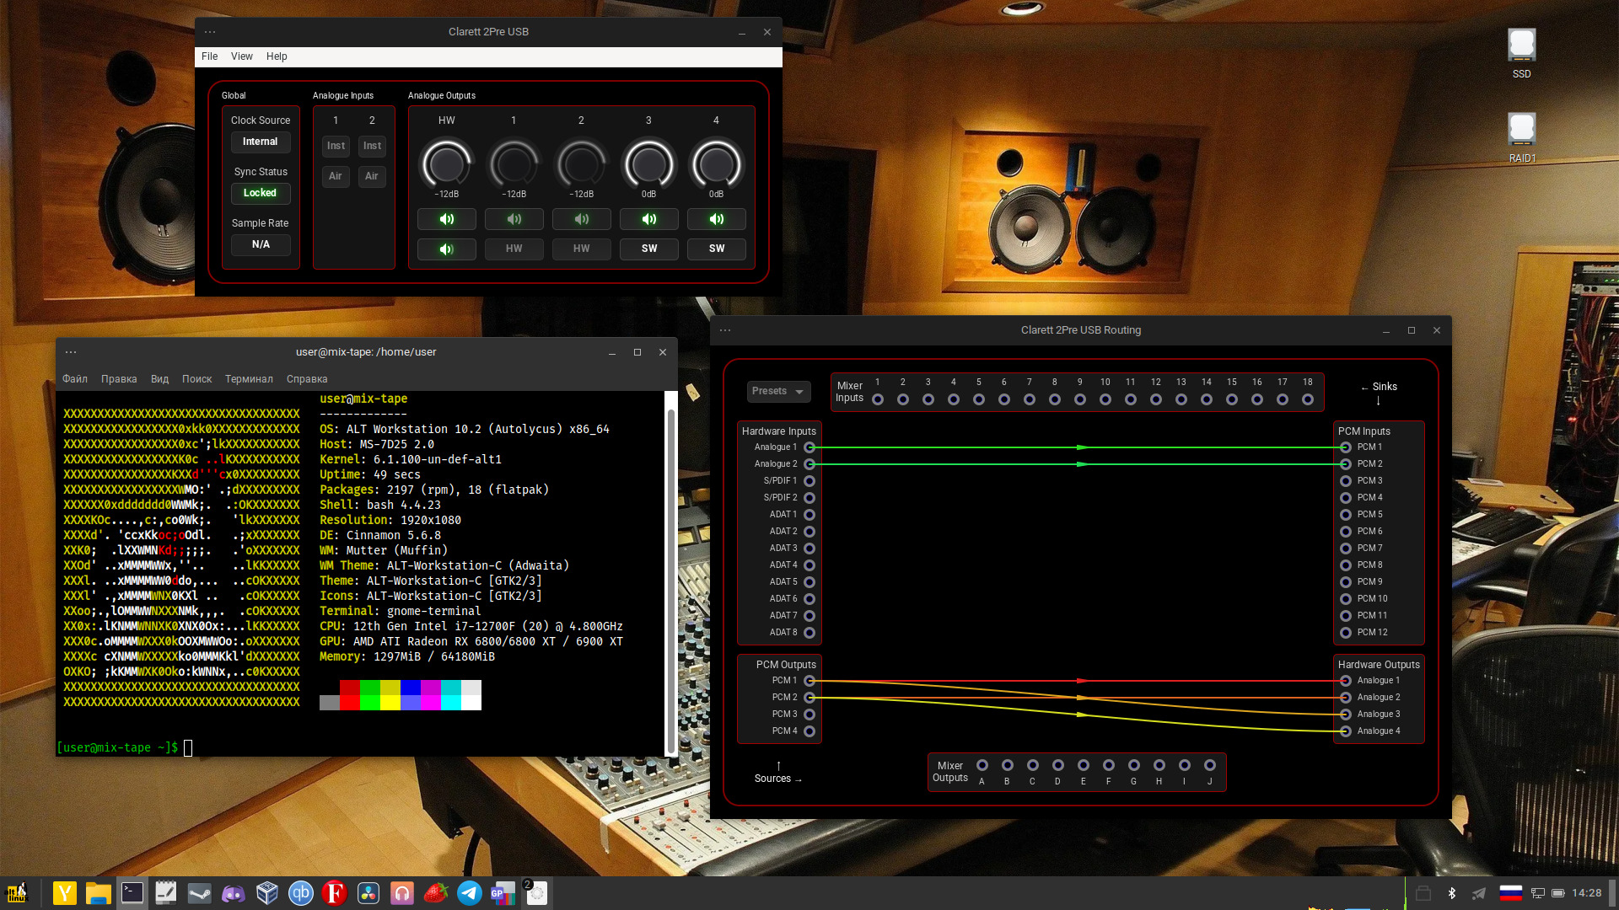Screen dimensions: 1619x910
Task: Select the PCM 3 output source socket
Action: click(x=809, y=715)
